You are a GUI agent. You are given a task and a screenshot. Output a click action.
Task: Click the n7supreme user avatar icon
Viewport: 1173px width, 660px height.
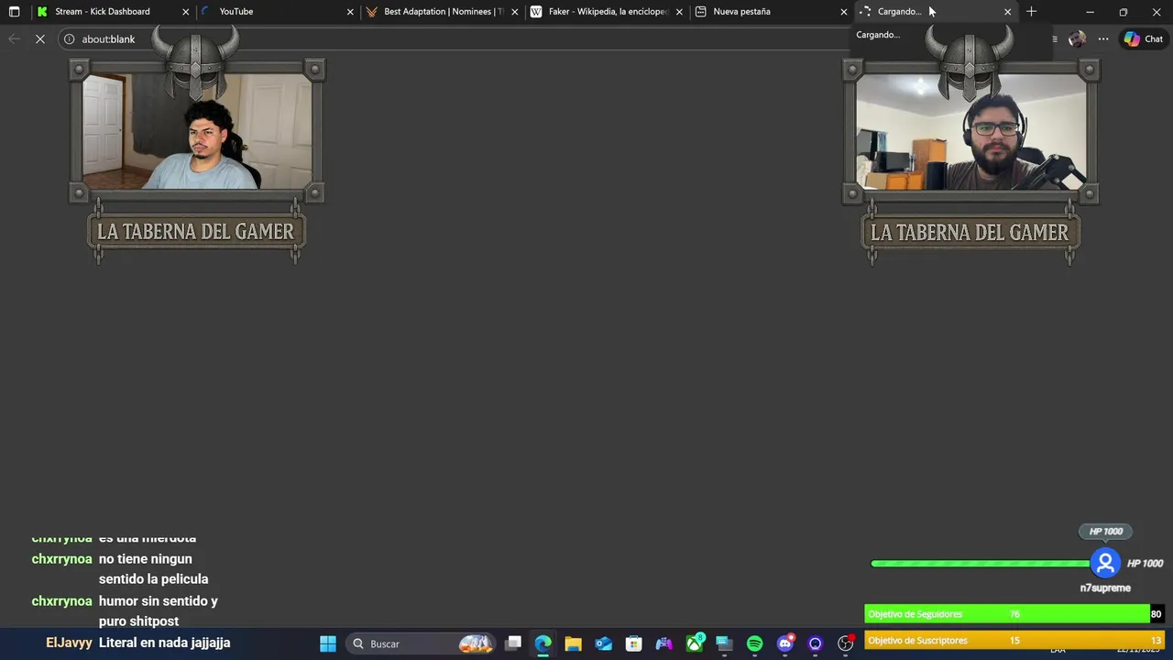tap(1106, 563)
